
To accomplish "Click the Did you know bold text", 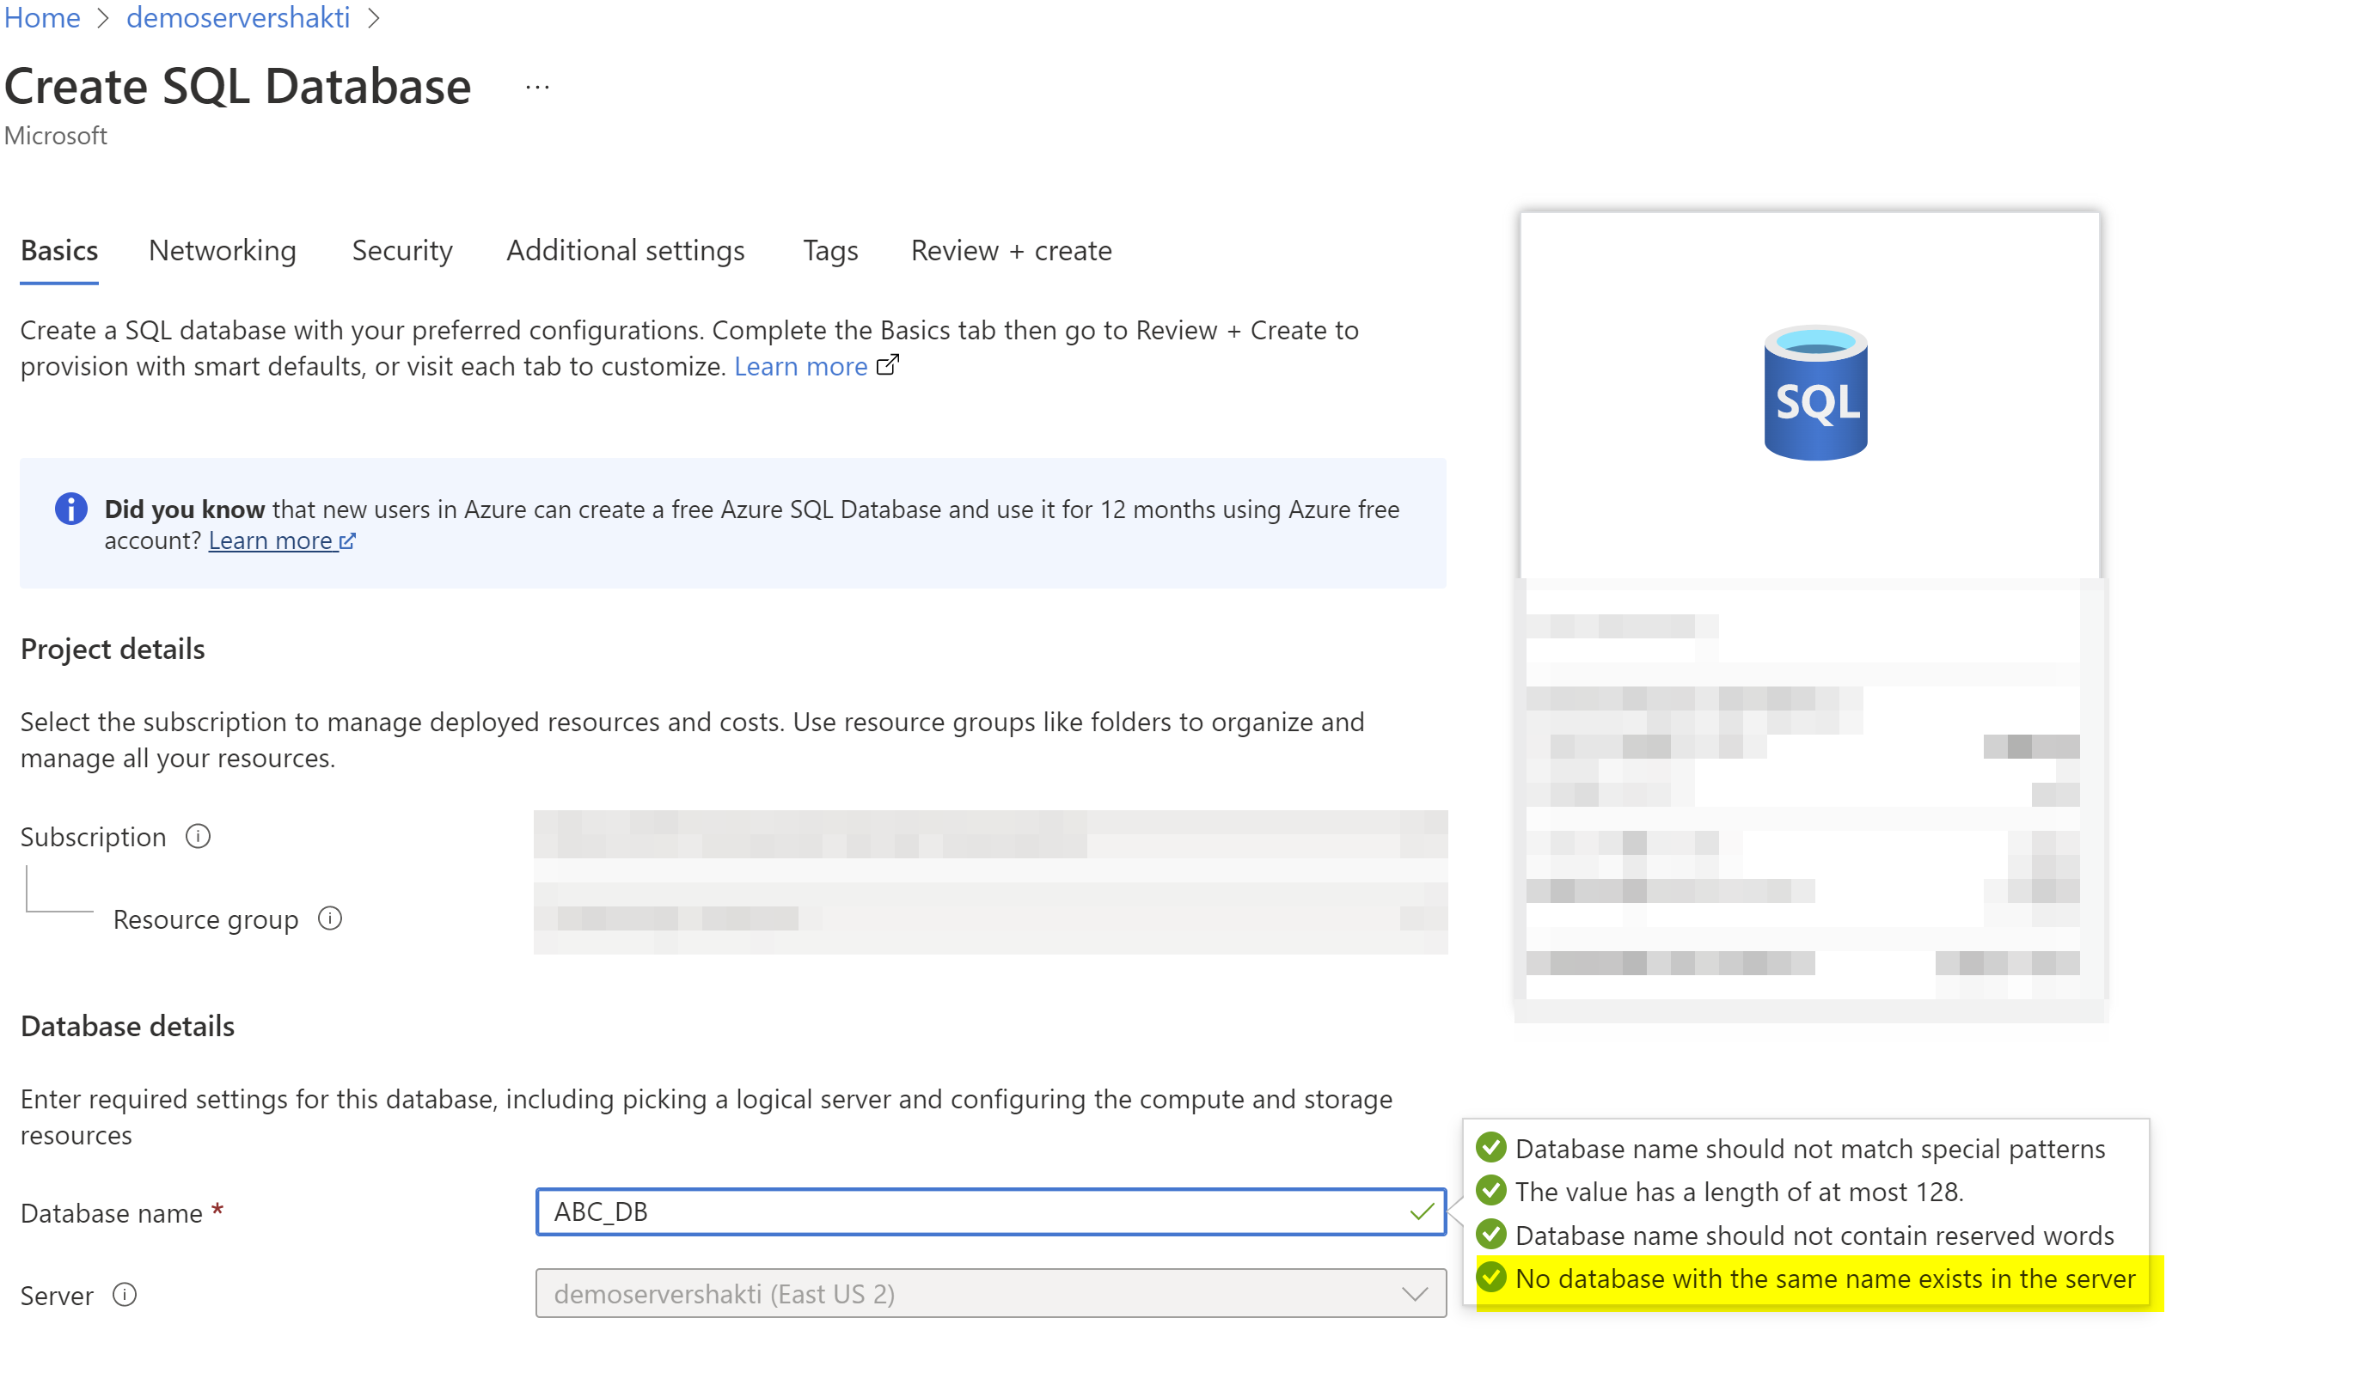I will (x=184, y=509).
